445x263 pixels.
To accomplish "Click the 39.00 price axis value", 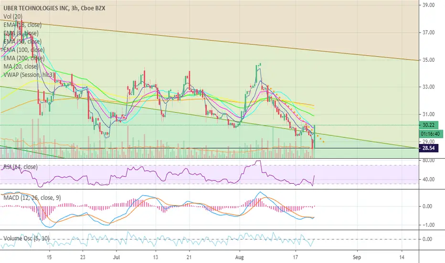I will [429, 5].
